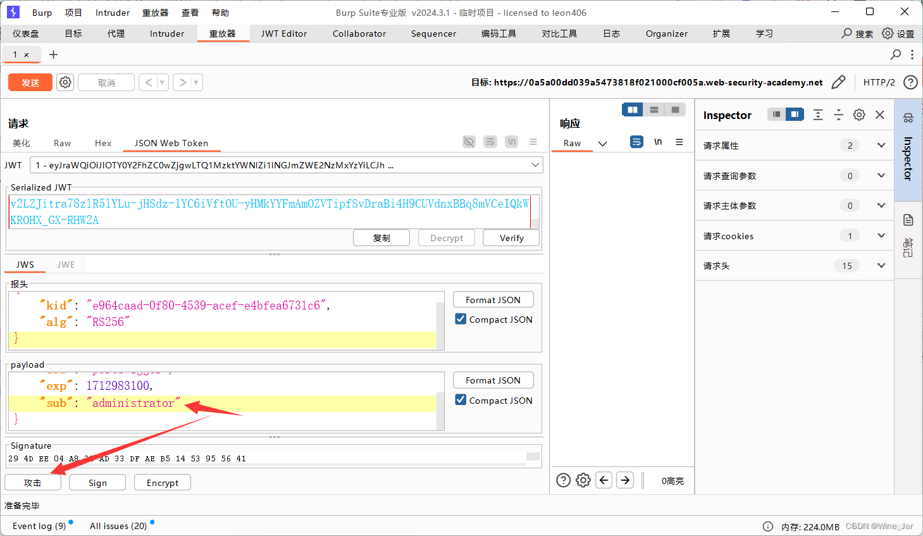
Task: Click the Attack button below signature
Action: 33,482
